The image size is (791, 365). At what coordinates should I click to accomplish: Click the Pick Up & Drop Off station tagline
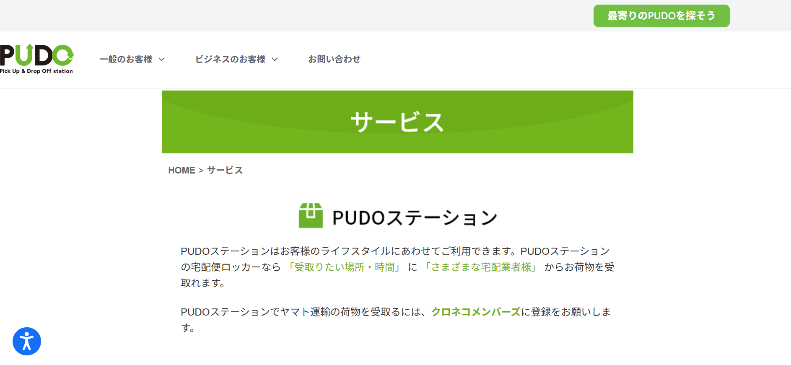click(36, 71)
